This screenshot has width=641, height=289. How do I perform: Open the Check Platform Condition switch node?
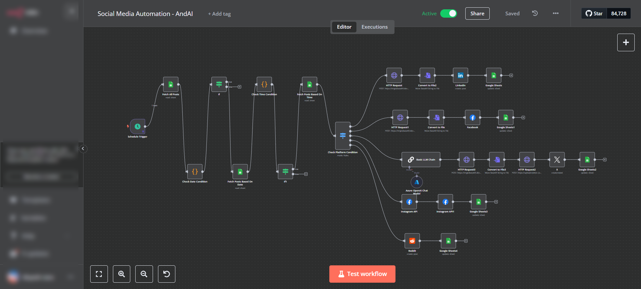(x=343, y=136)
